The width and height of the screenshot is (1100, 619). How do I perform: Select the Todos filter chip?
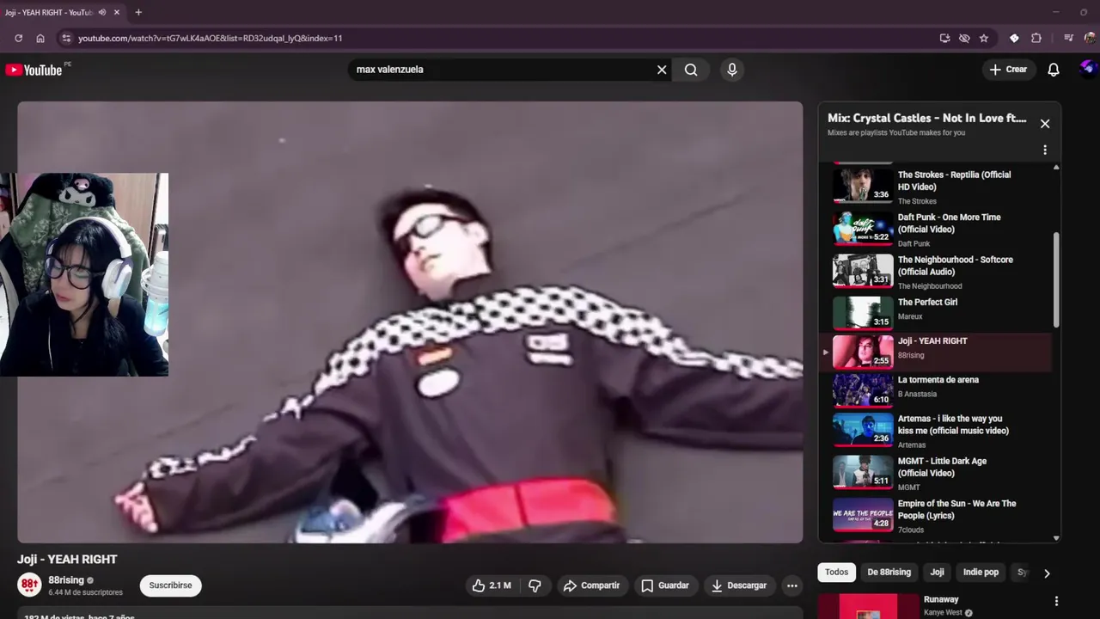(836, 573)
